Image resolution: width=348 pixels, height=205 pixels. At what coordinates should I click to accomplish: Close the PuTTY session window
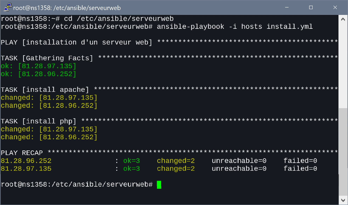coord(335,7)
